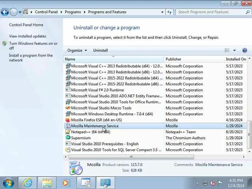Change view with the view icon
252x189 pixels.
(227, 50)
